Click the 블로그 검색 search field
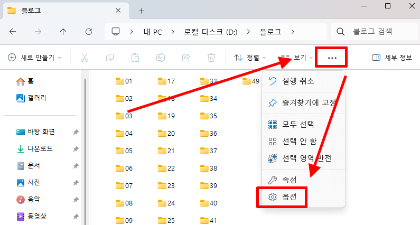This screenshot has width=420, height=225. (375, 32)
